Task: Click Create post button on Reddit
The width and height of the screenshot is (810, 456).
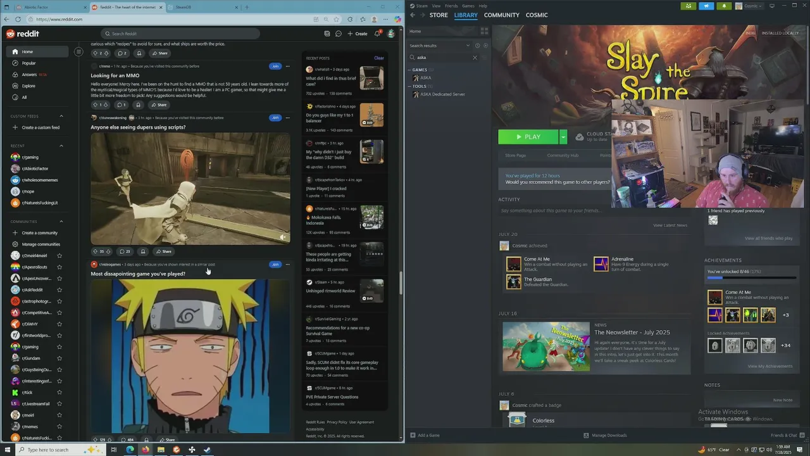Action: coord(358,34)
